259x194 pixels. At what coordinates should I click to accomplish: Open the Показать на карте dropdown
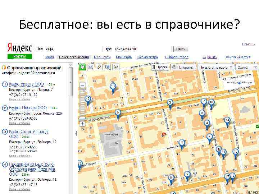click(216, 67)
